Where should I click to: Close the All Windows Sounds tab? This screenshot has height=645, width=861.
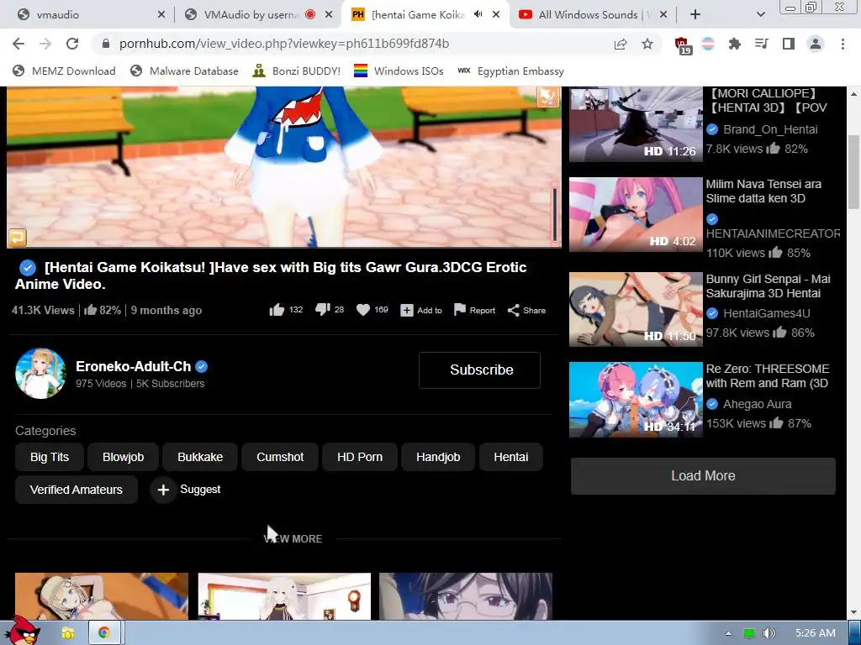pos(663,15)
